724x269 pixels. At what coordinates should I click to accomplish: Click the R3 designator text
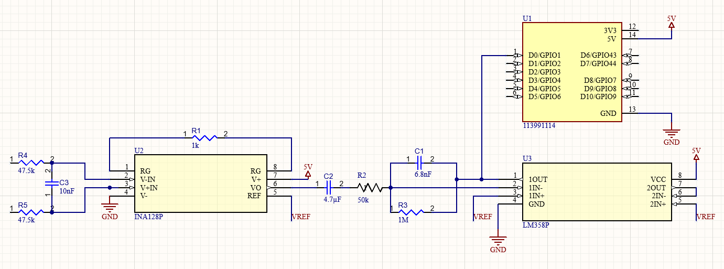403,204
